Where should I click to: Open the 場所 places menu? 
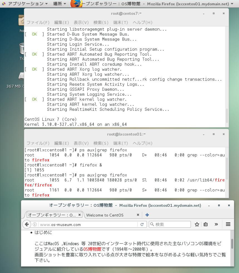click(x=60, y=4)
